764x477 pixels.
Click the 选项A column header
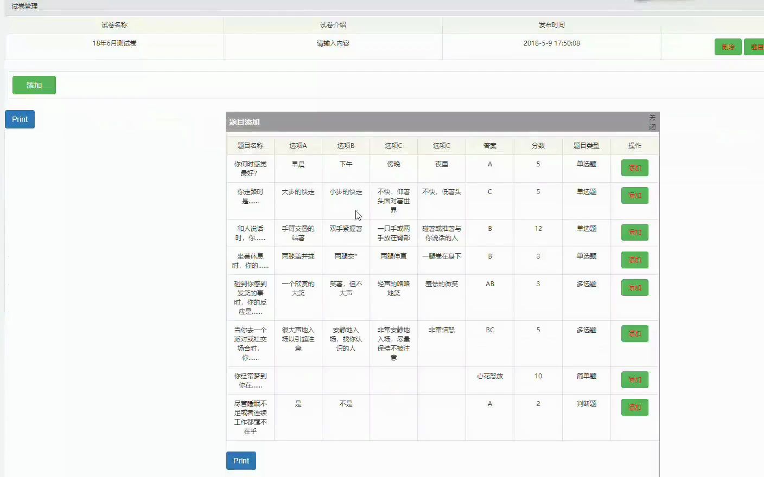[x=298, y=146]
